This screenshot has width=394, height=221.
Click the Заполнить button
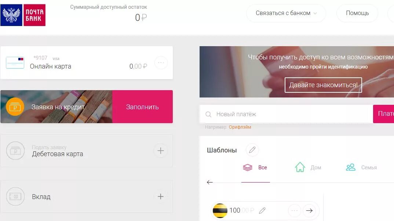(142, 107)
